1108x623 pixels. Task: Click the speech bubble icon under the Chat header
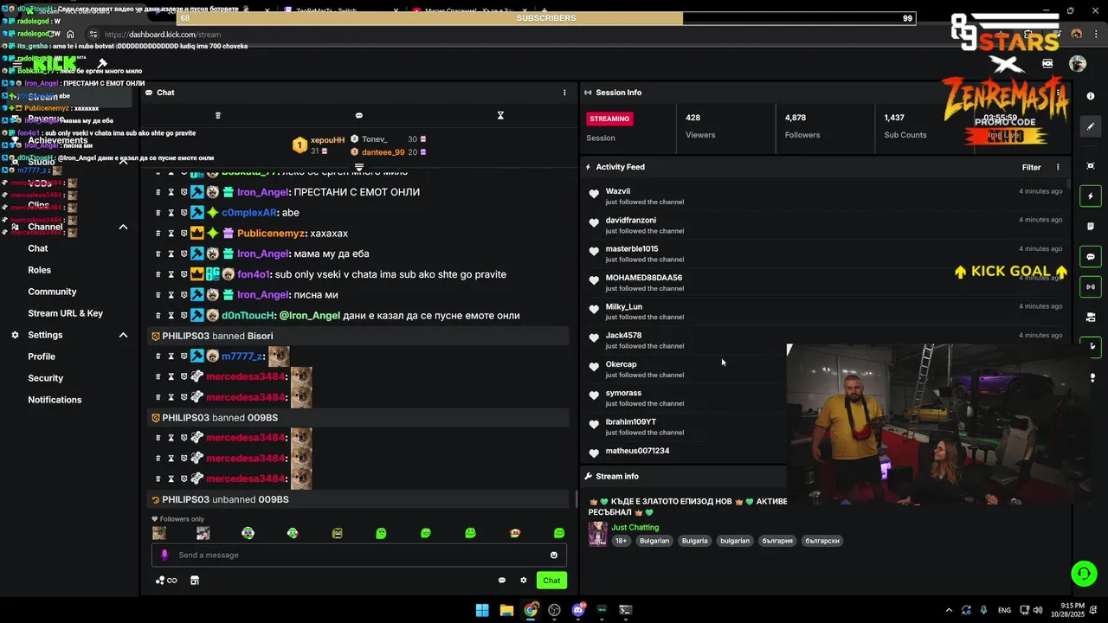(x=359, y=115)
